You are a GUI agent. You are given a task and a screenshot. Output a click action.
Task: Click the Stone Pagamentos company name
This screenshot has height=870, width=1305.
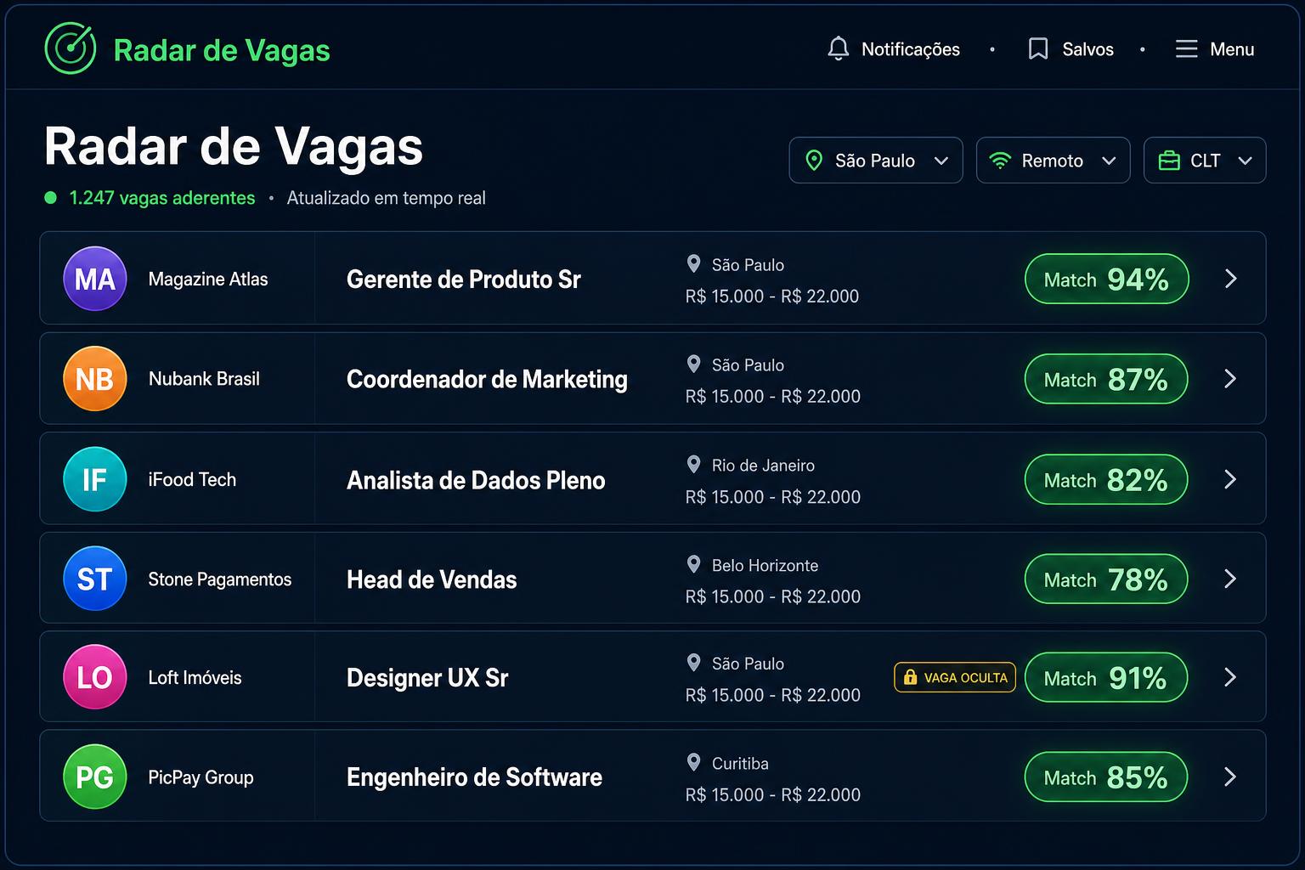[220, 579]
